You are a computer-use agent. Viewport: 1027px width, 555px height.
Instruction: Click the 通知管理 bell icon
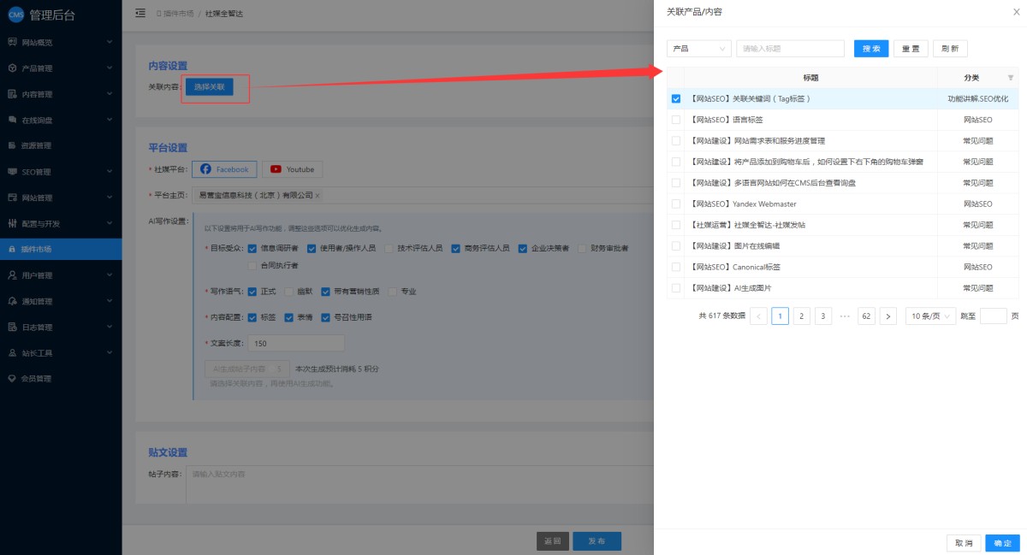[12, 301]
